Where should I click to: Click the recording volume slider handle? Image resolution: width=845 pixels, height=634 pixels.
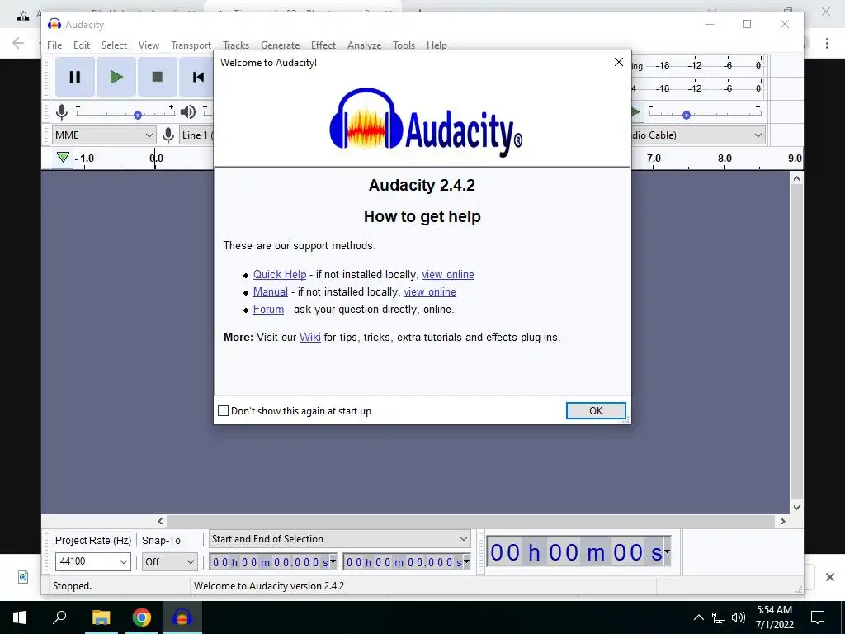tap(138, 115)
